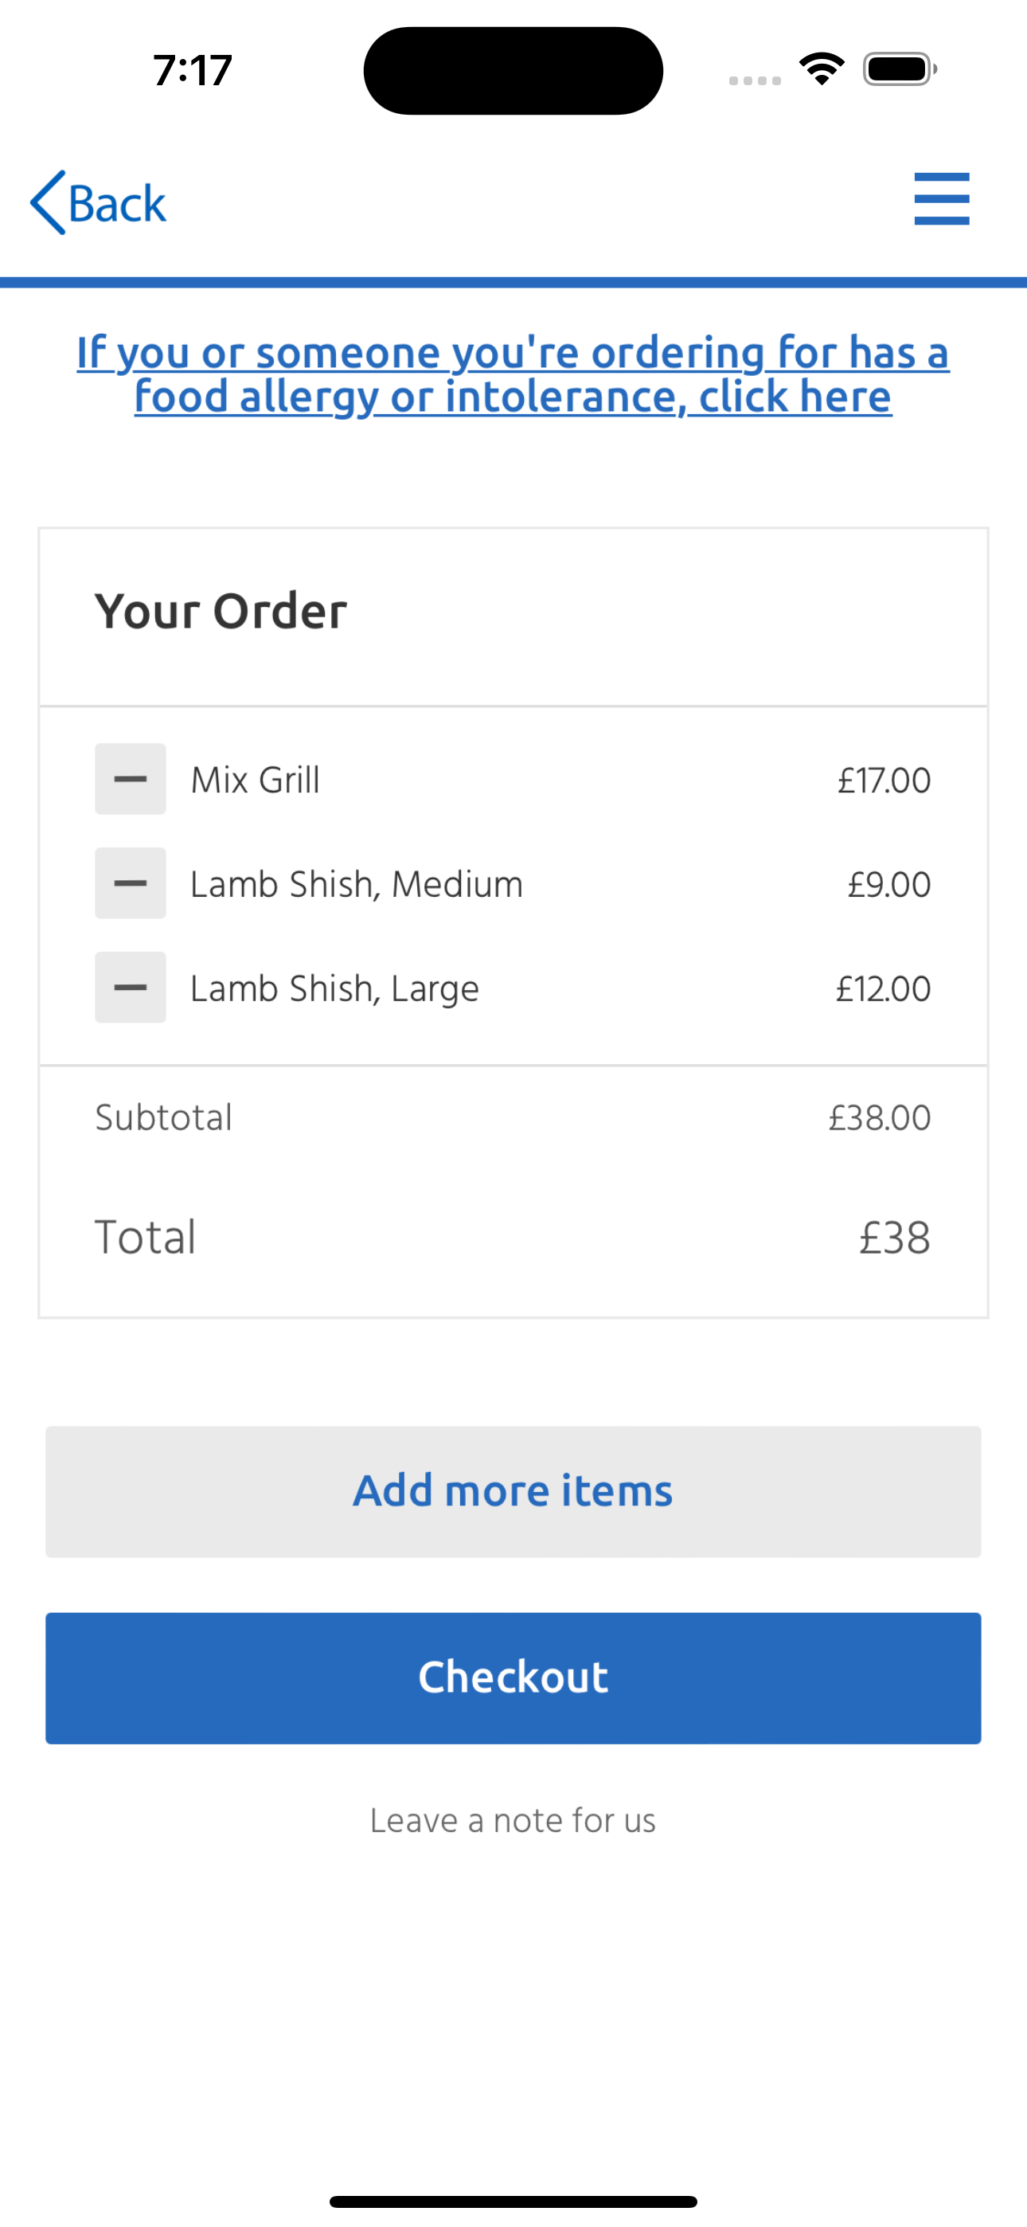Remove Lamb Shish, Medium using minus icon

131,883
